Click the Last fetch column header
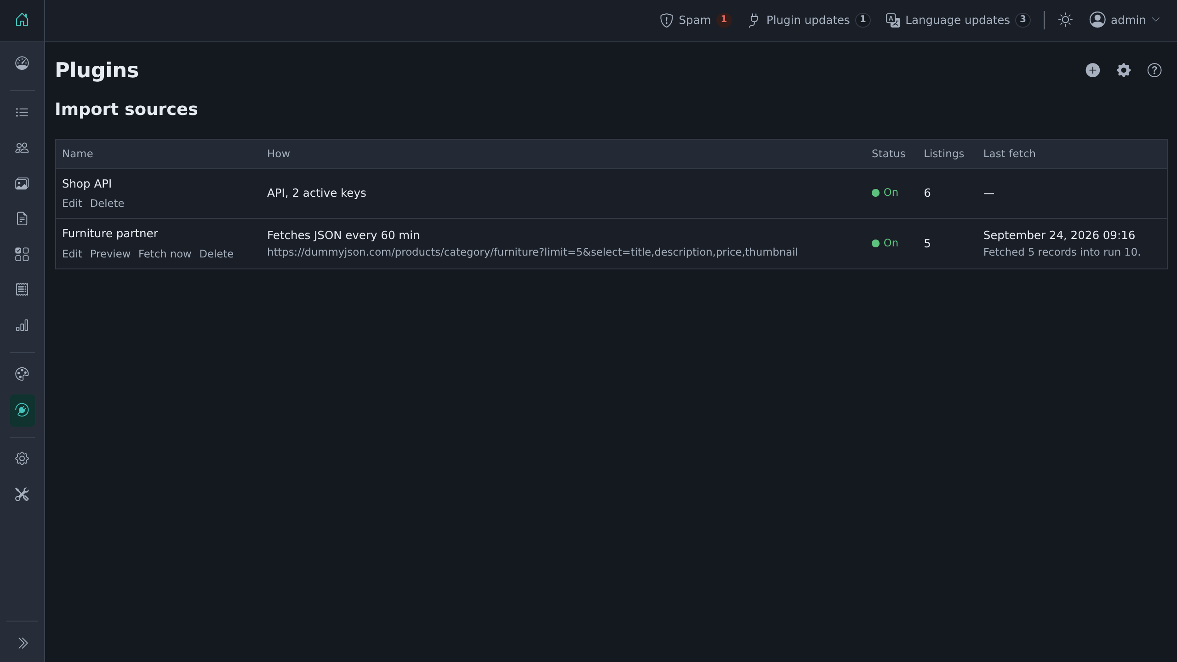 tap(1009, 154)
